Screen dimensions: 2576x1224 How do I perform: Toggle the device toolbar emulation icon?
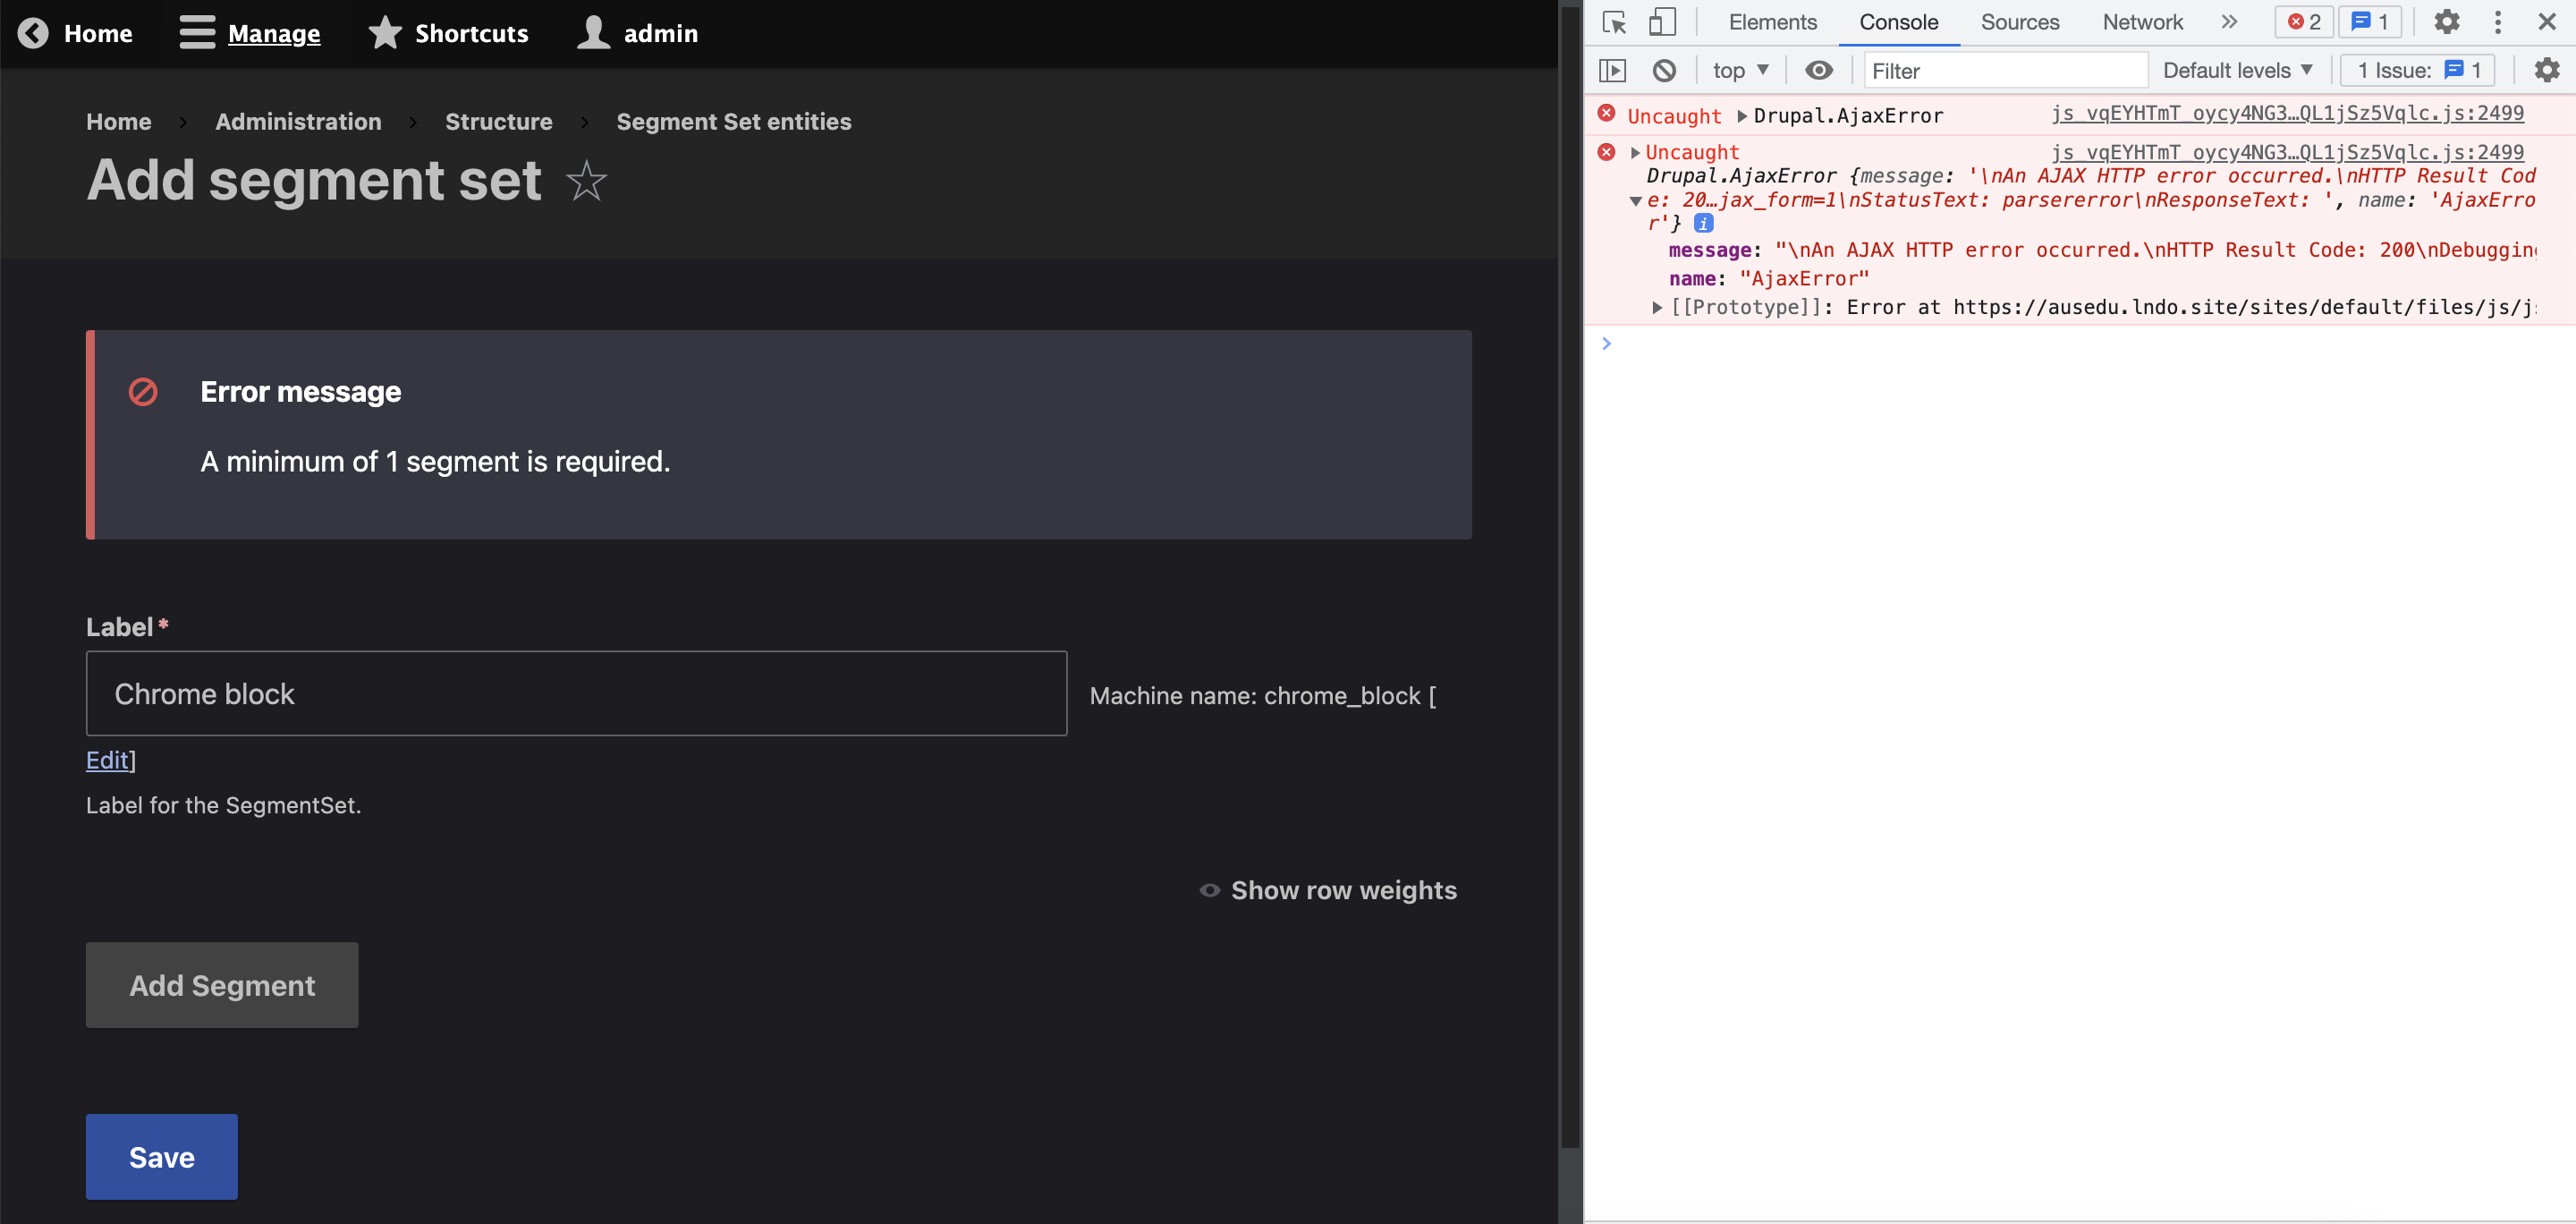click(x=1662, y=22)
